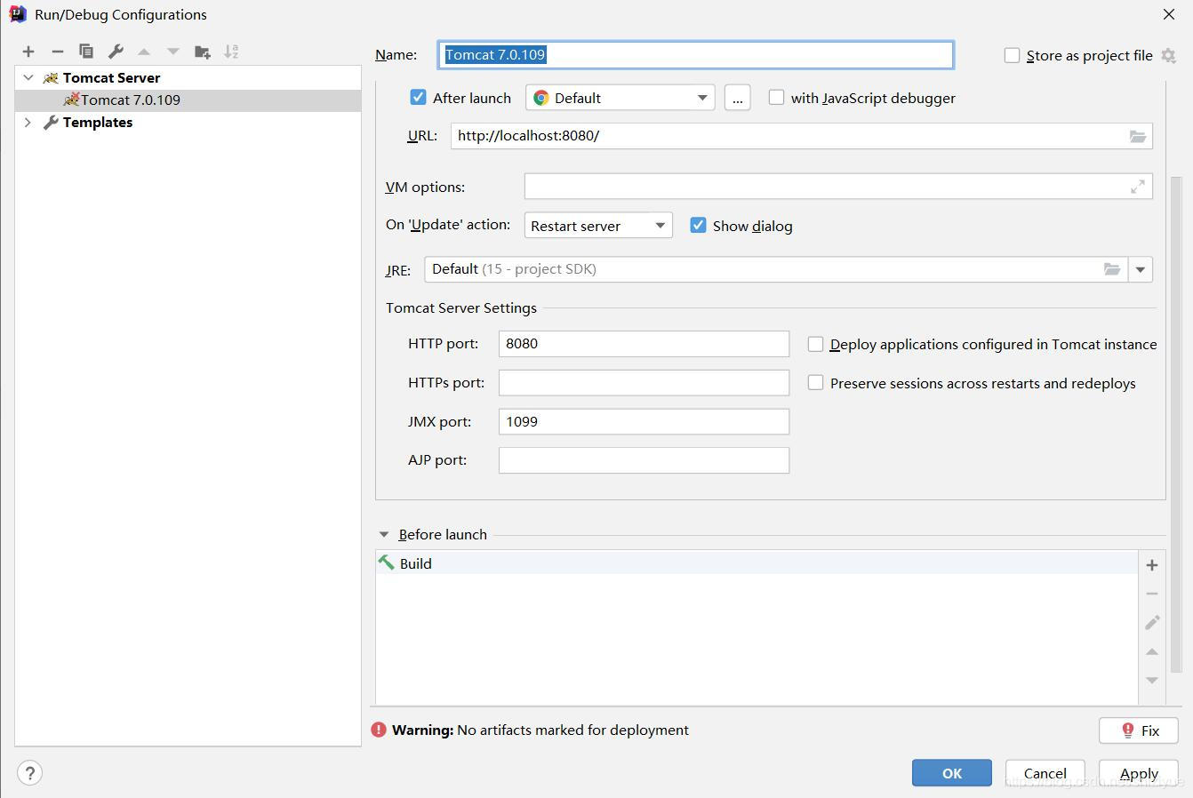Screen dimensions: 1193x798
Task: Add new configuration with plus icon
Action: [28, 52]
